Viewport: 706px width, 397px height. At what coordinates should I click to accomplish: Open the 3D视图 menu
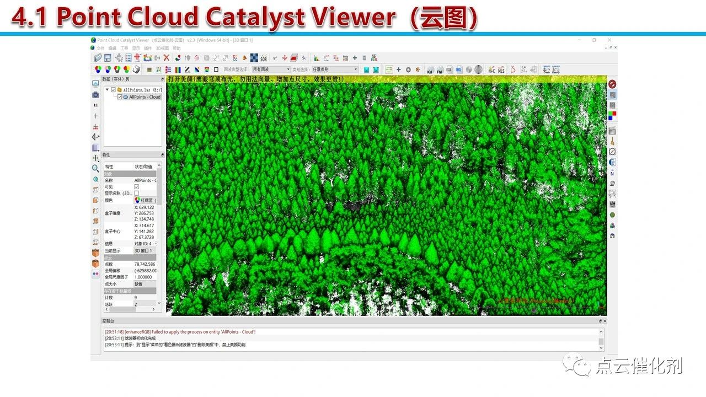tap(162, 49)
